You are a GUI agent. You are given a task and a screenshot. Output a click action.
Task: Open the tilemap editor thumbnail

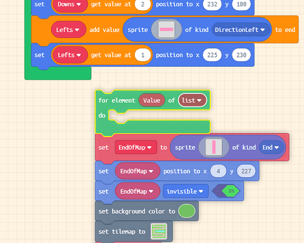(x=159, y=231)
